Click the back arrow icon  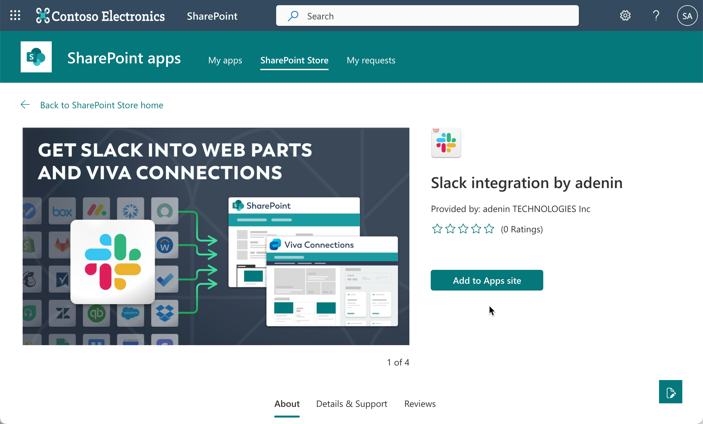(x=25, y=104)
